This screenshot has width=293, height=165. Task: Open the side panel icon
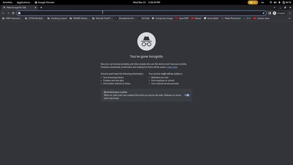(270, 13)
